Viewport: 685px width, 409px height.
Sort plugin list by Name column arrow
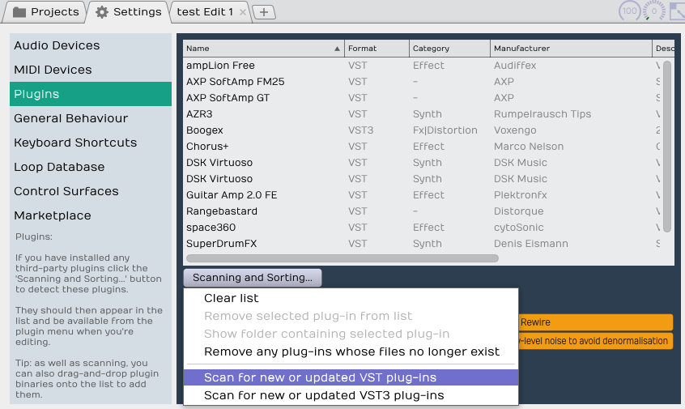point(337,49)
